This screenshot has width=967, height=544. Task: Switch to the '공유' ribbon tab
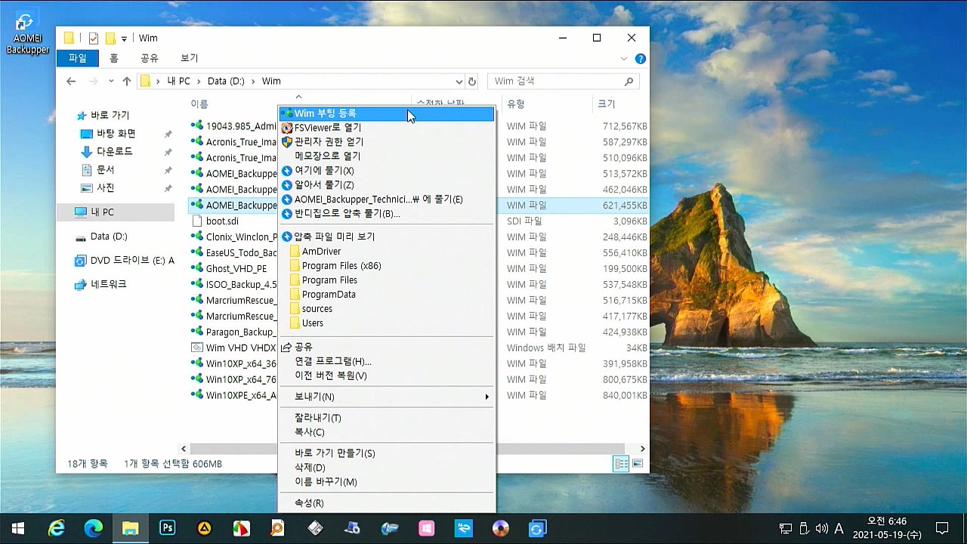pyautogui.click(x=150, y=58)
